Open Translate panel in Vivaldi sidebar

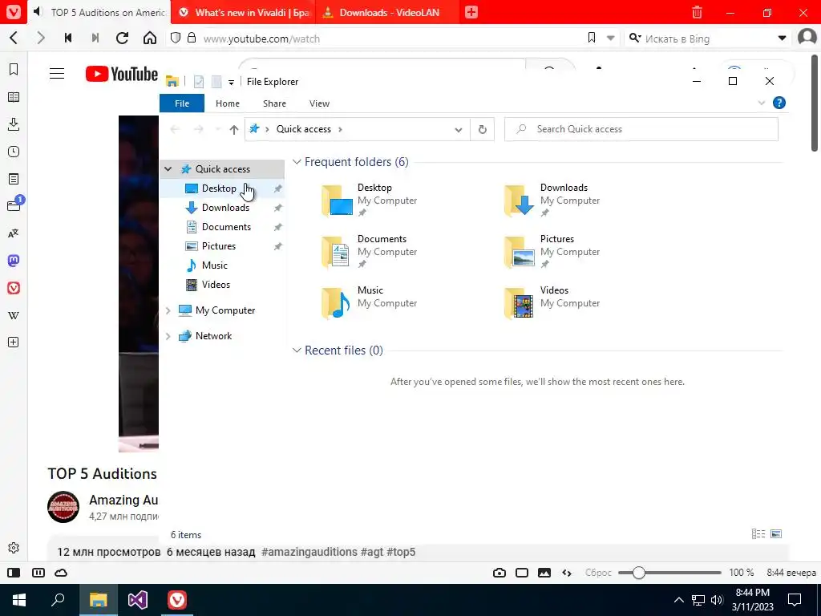point(14,233)
